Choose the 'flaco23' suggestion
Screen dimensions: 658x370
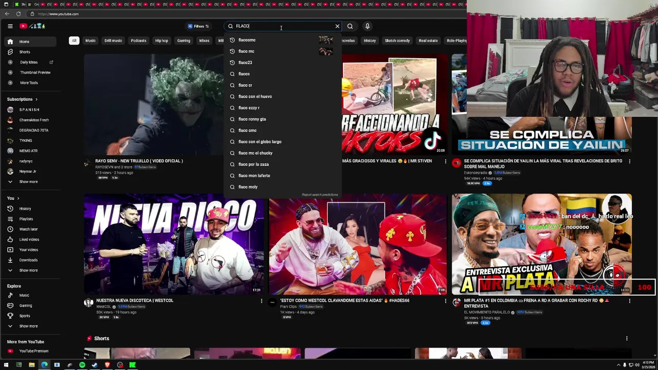[x=282, y=63]
